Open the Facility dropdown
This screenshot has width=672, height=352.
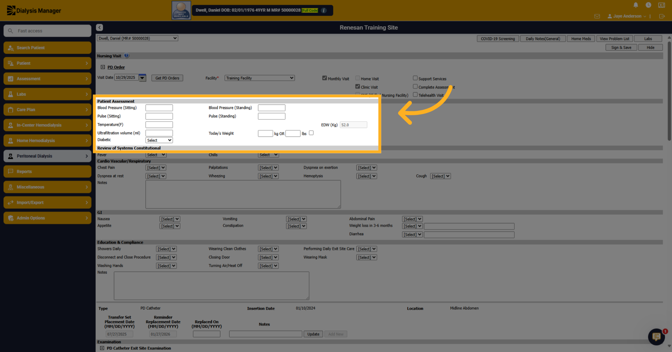pos(260,78)
